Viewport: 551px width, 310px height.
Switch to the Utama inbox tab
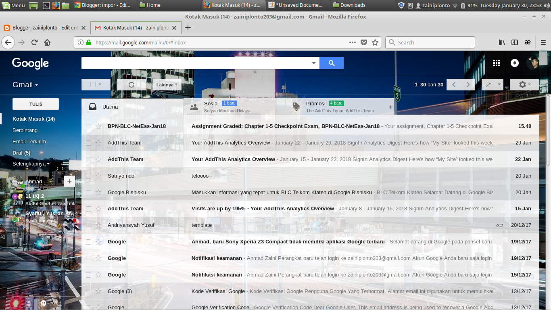pyautogui.click(x=132, y=107)
